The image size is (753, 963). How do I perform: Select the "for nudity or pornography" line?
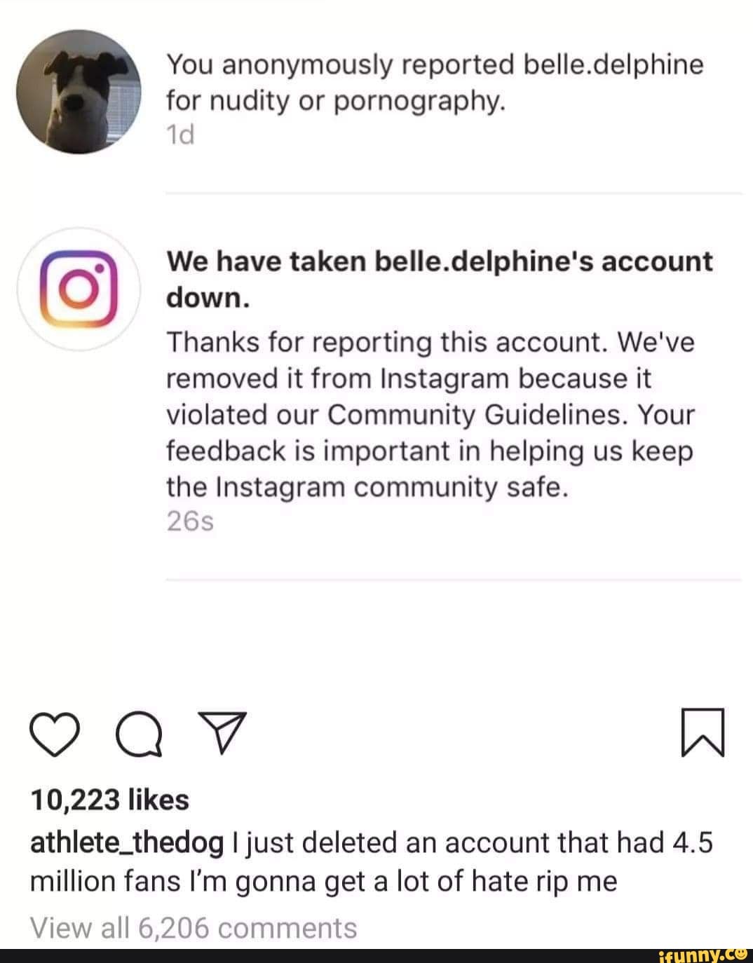click(x=335, y=102)
